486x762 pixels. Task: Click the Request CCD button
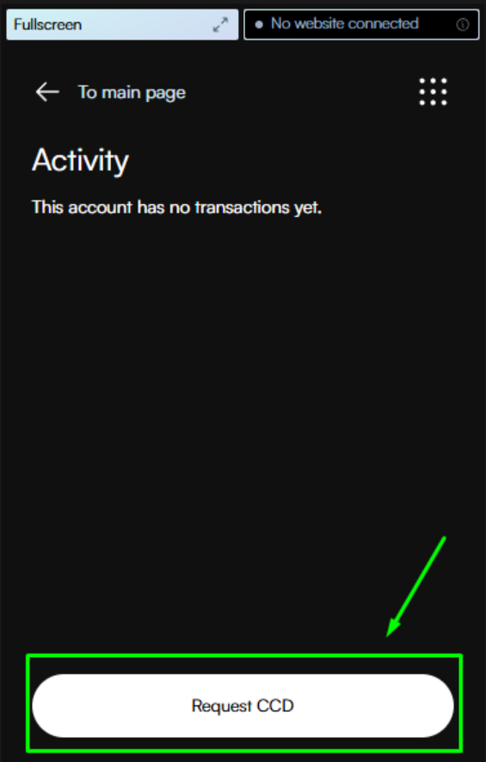point(243,705)
